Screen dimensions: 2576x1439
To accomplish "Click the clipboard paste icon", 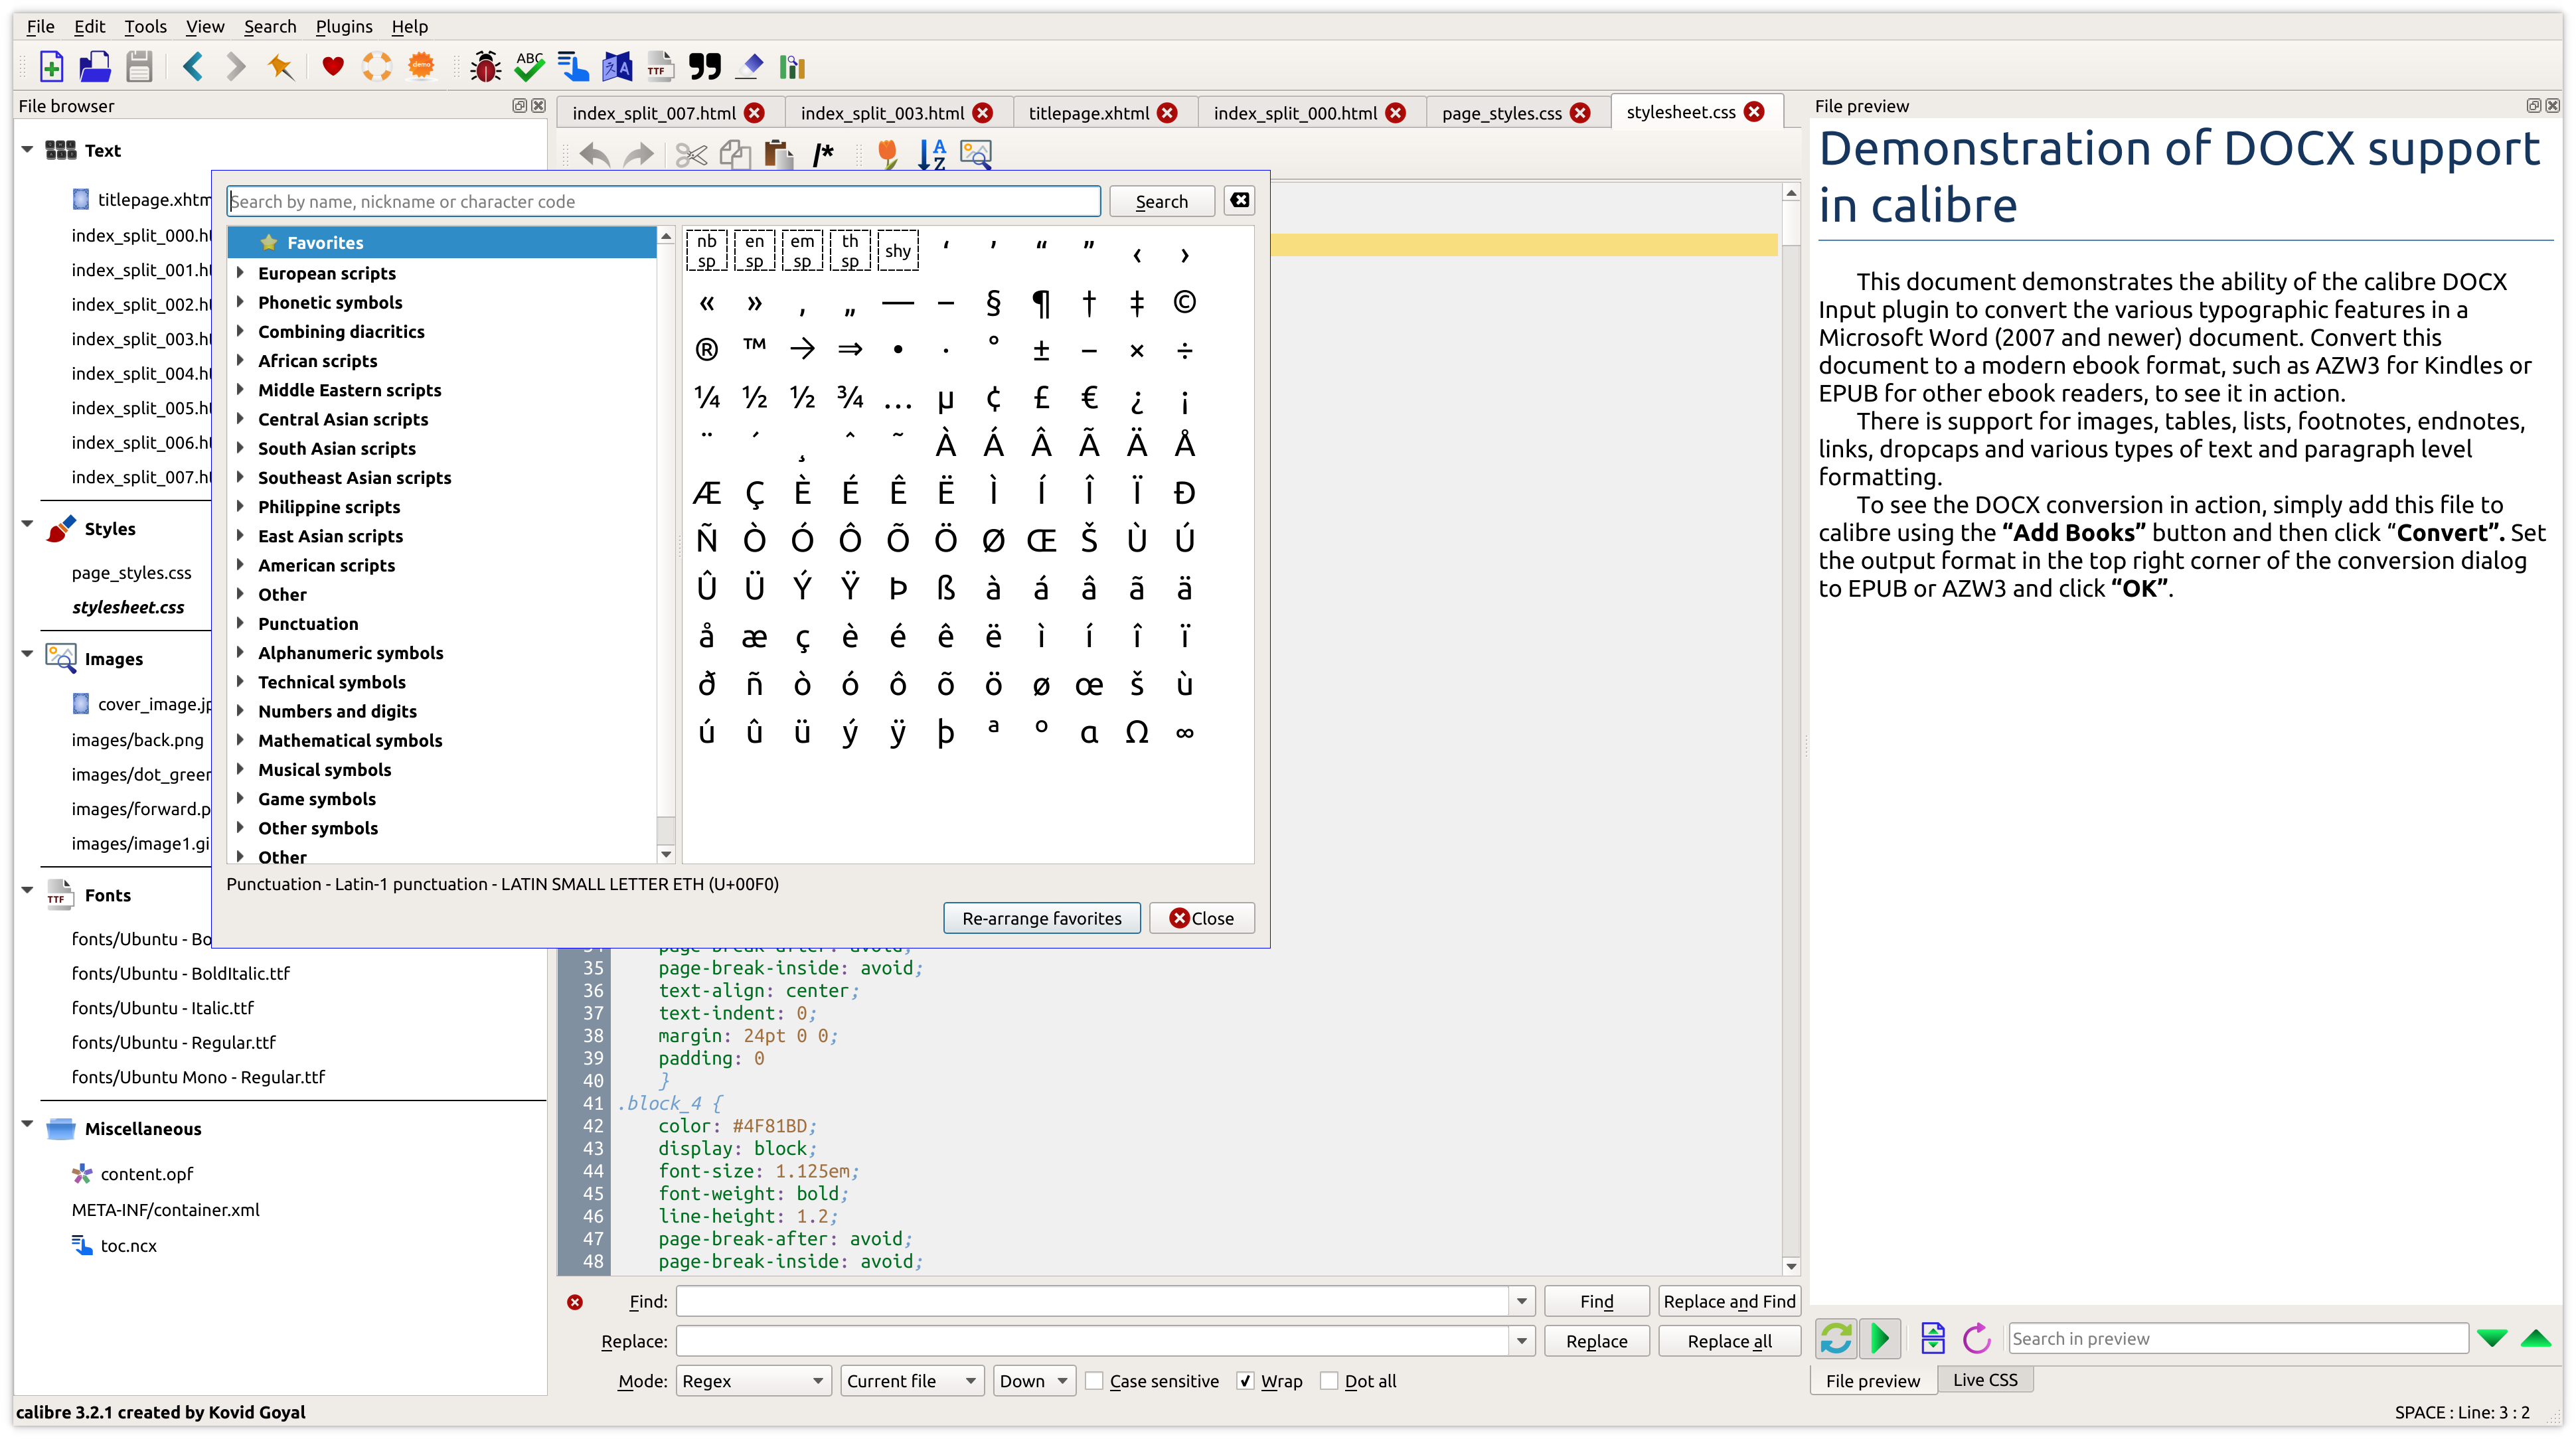I will coord(779,154).
